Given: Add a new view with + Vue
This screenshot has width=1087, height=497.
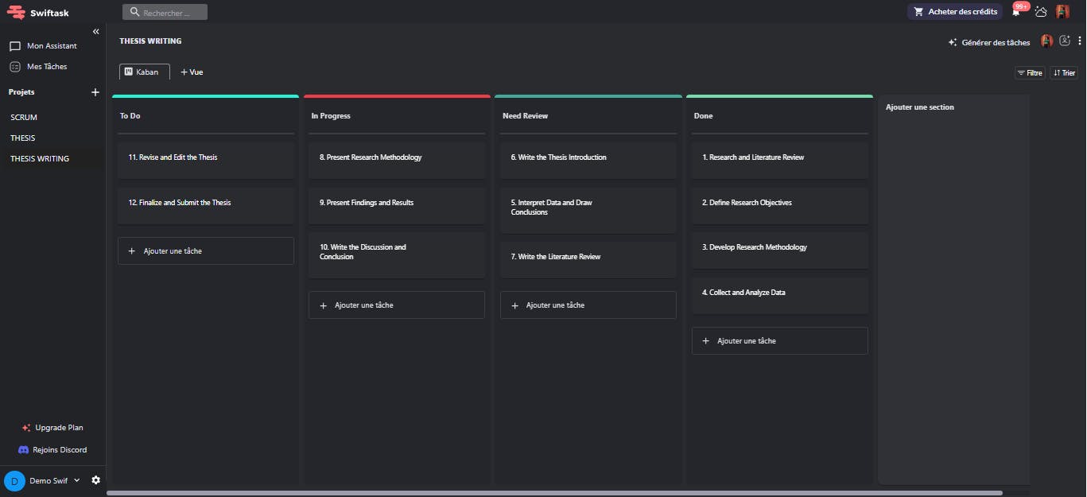Looking at the screenshot, I should [192, 72].
